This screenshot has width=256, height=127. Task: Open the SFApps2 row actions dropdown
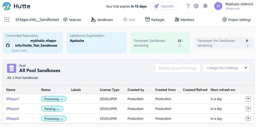(x=248, y=118)
